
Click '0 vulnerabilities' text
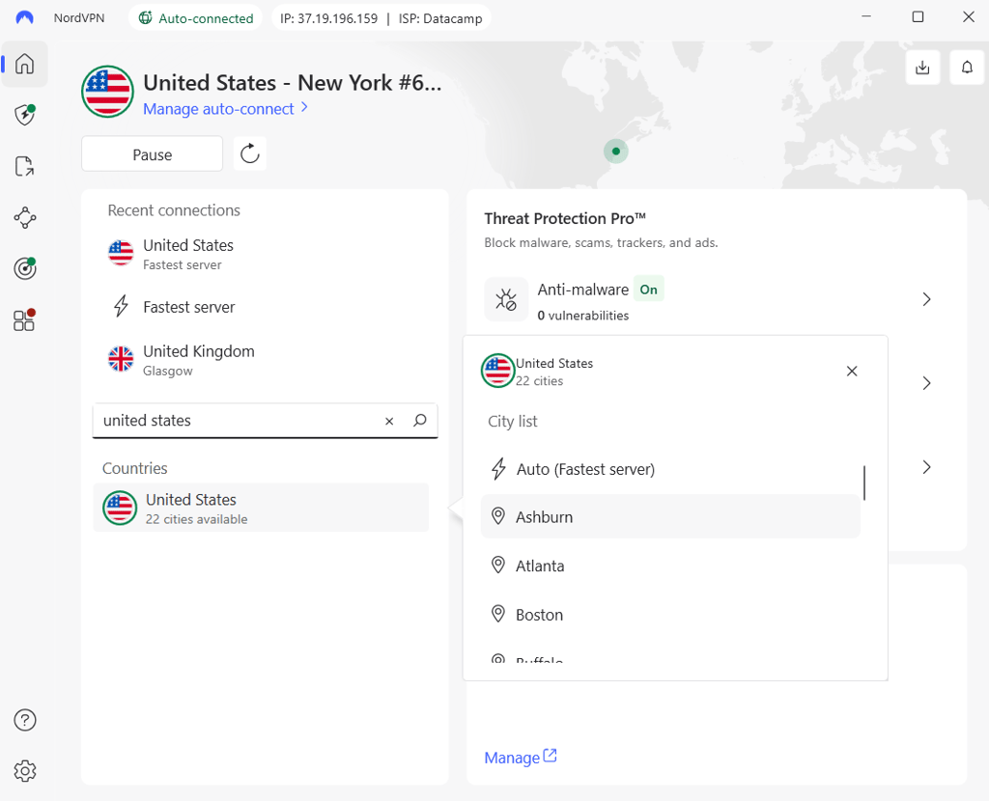pyautogui.click(x=582, y=316)
